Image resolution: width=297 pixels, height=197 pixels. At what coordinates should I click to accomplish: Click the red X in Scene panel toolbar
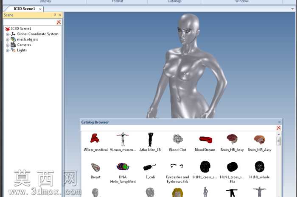coord(59,22)
